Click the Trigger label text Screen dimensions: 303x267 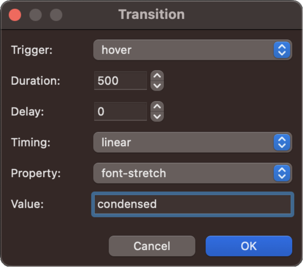coord(32,50)
